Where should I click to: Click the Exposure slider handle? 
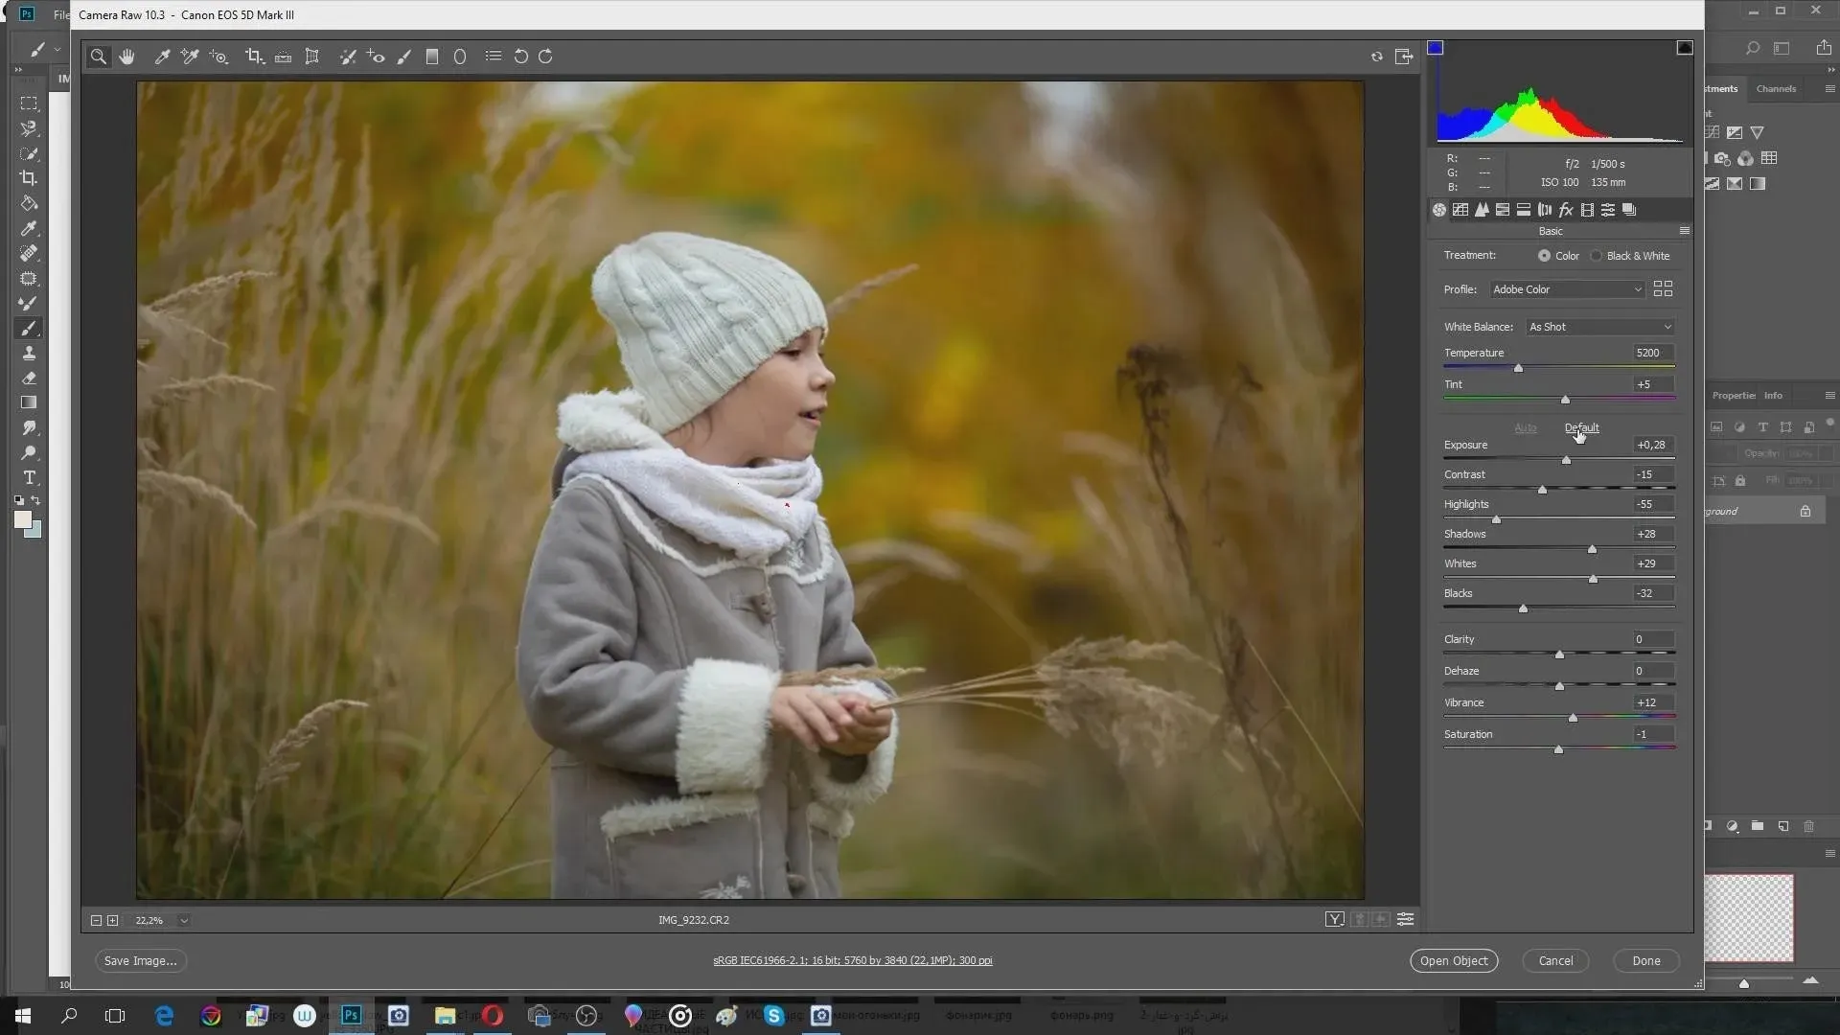(x=1566, y=461)
